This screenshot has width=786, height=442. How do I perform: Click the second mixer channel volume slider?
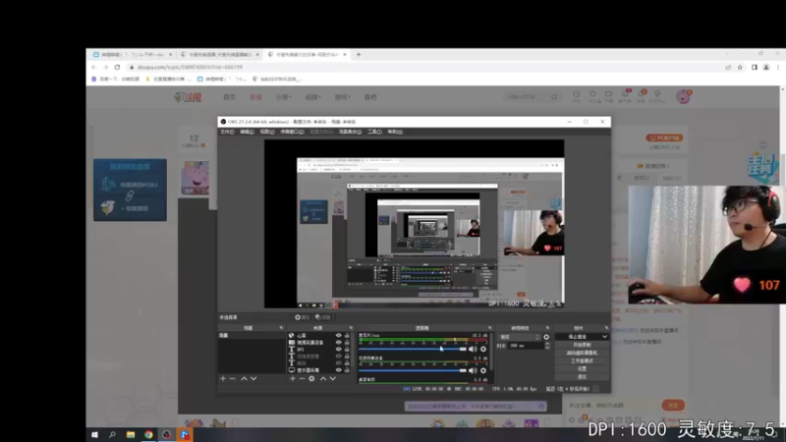(412, 371)
